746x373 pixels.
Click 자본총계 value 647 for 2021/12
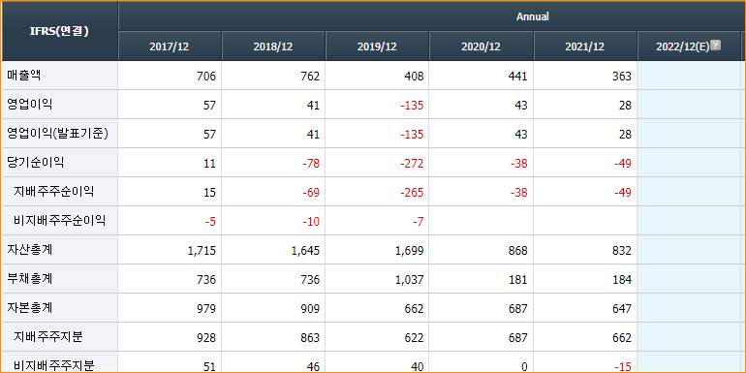coord(621,308)
